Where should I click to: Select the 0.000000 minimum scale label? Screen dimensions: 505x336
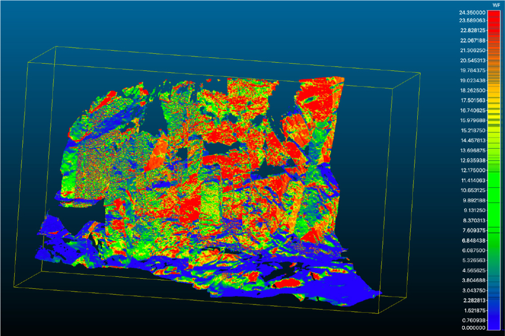pyautogui.click(x=473, y=328)
